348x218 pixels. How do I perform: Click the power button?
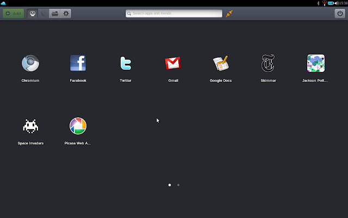click(x=340, y=13)
